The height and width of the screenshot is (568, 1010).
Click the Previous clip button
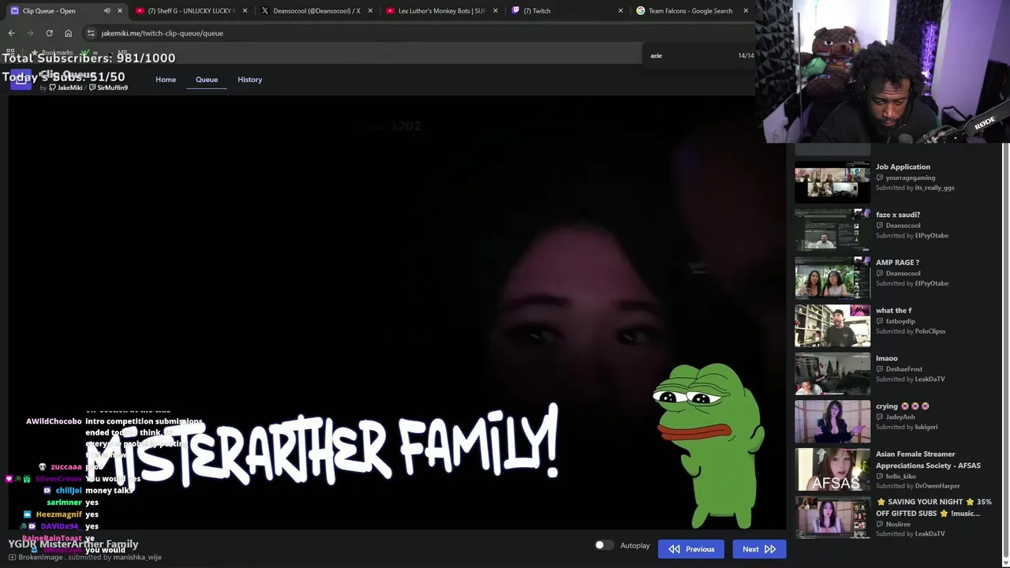691,549
